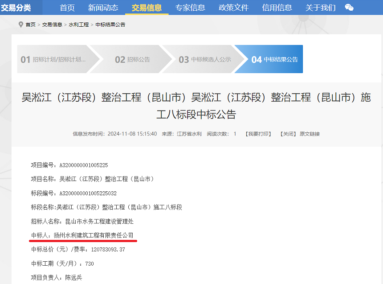The width and height of the screenshot is (383, 284).
Task: Click the WeChat icon in navigation bar
Action: (350, 8)
